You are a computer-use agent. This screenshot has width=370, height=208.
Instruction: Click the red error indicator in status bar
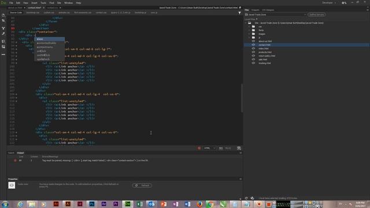tap(199, 148)
